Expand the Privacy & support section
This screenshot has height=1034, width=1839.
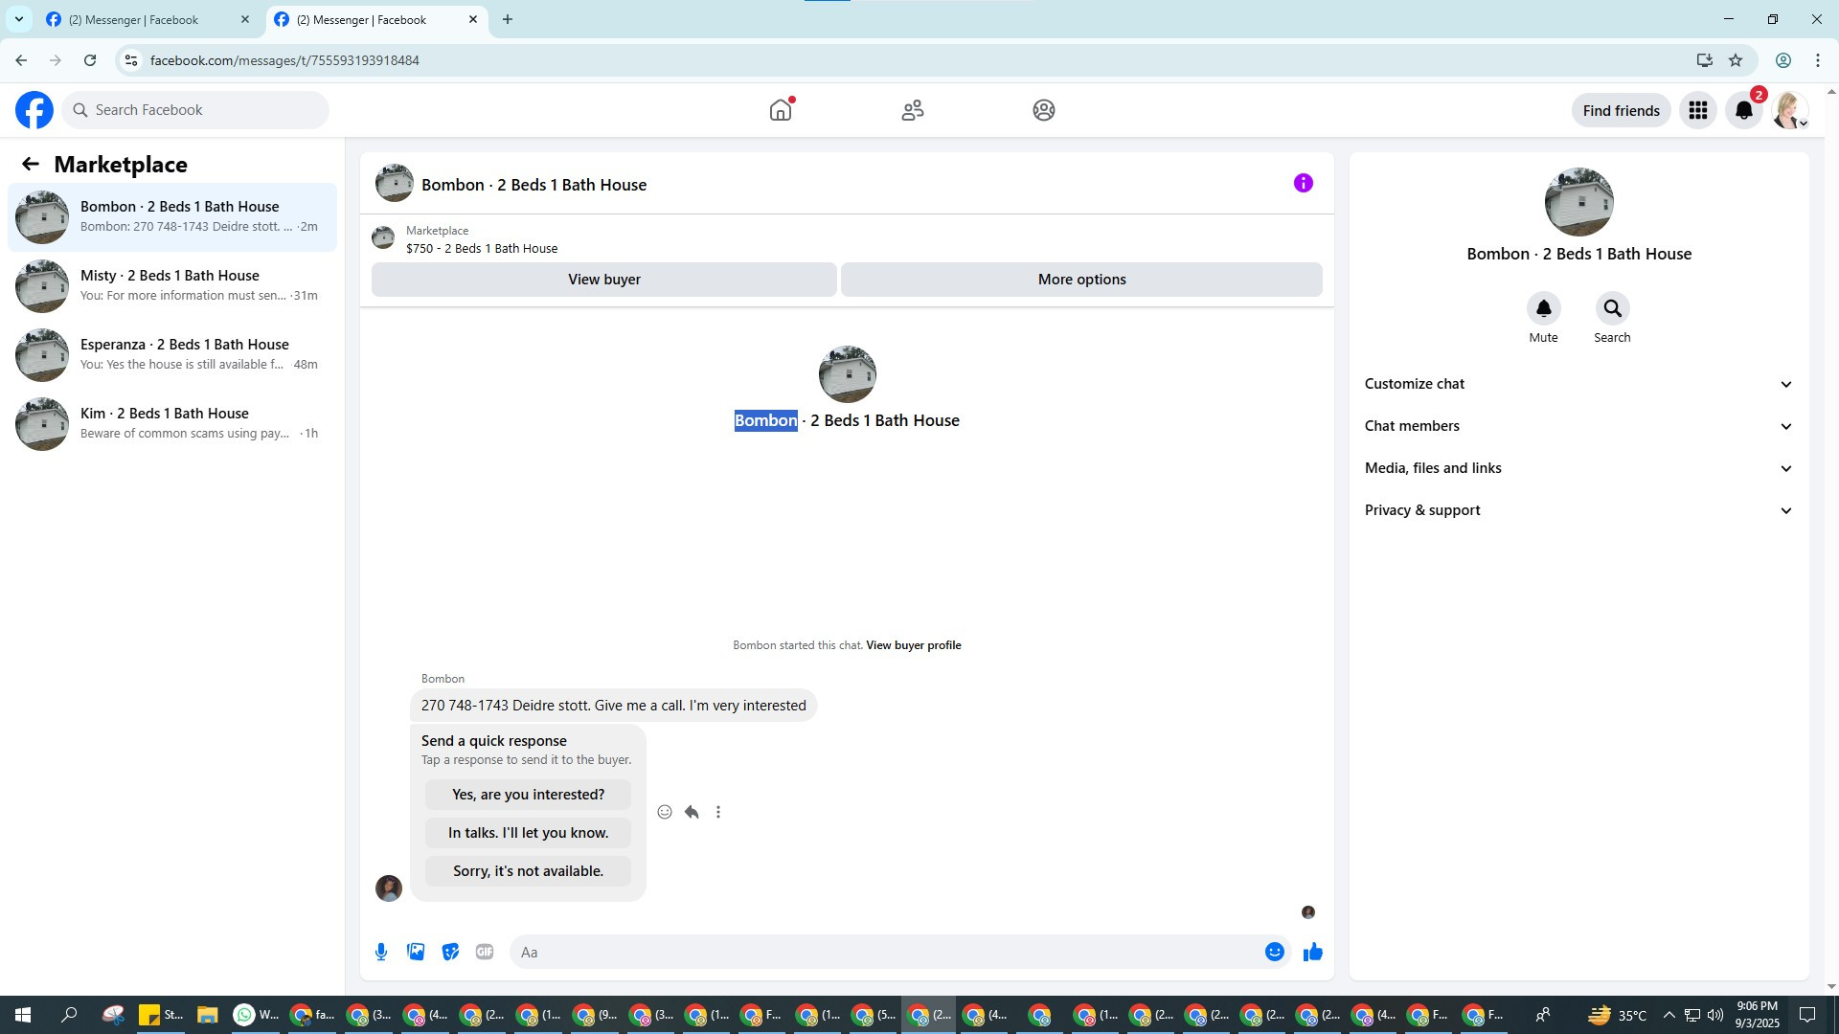pyautogui.click(x=1578, y=510)
